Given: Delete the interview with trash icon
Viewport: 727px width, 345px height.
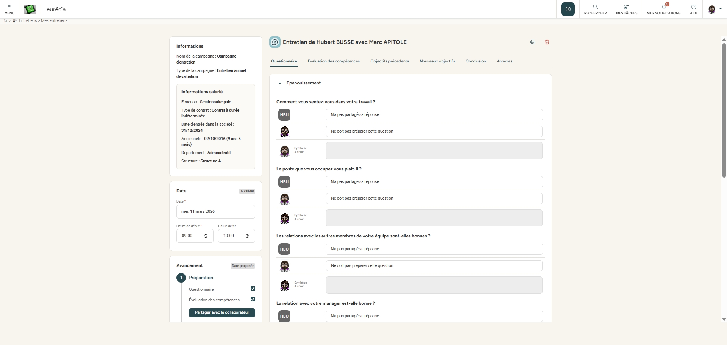Looking at the screenshot, I should 547,42.
